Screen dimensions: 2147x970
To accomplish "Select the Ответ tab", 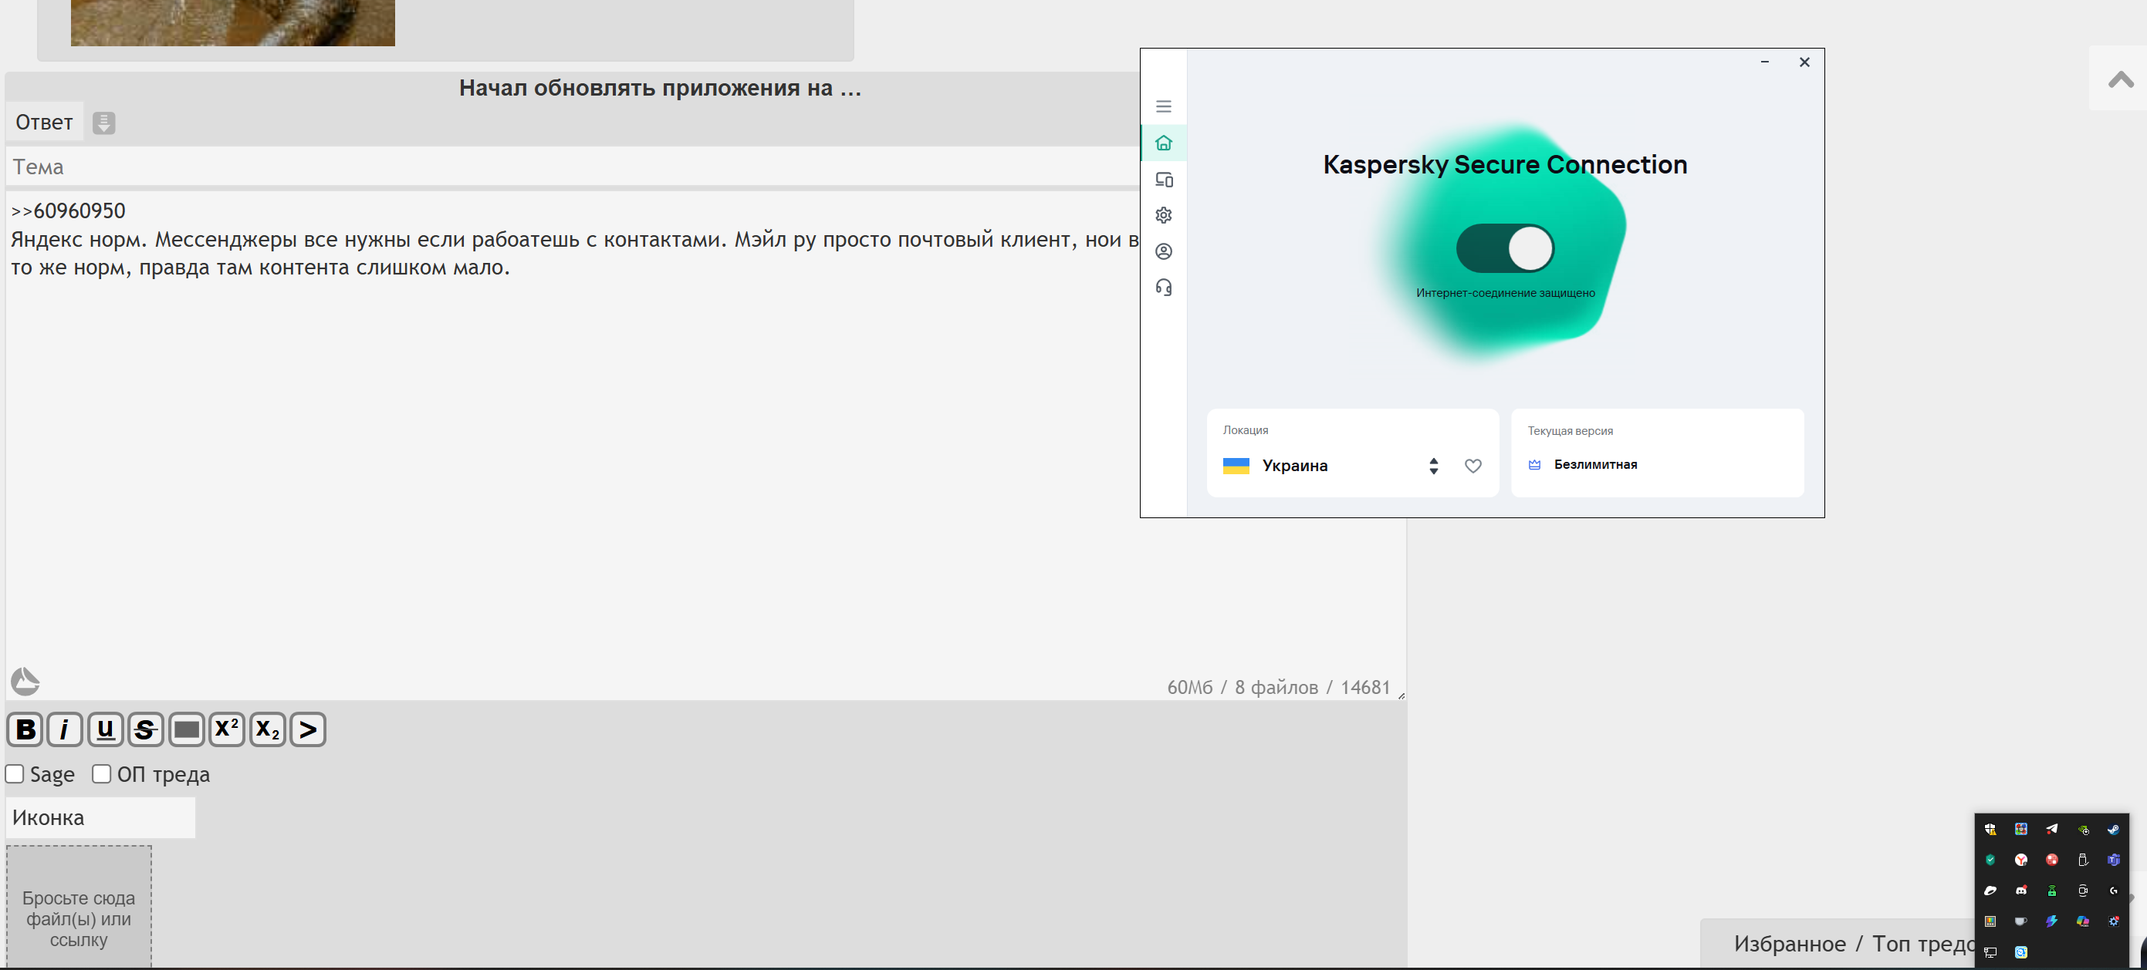I will pyautogui.click(x=44, y=123).
